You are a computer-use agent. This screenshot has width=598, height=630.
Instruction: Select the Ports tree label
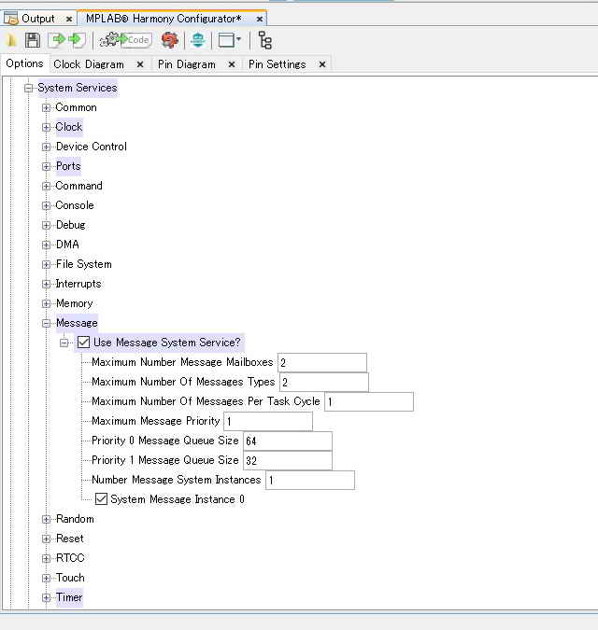[x=68, y=166]
